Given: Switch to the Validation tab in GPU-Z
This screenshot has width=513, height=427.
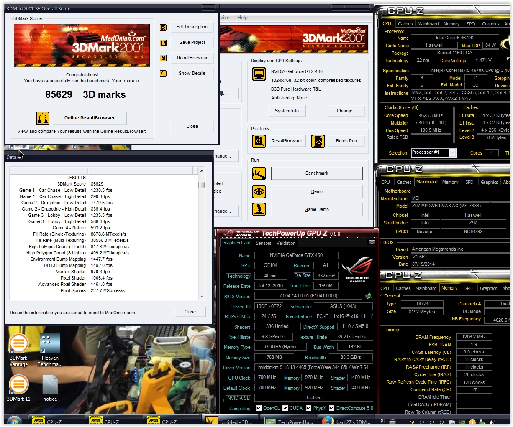Looking at the screenshot, I should click(286, 243).
